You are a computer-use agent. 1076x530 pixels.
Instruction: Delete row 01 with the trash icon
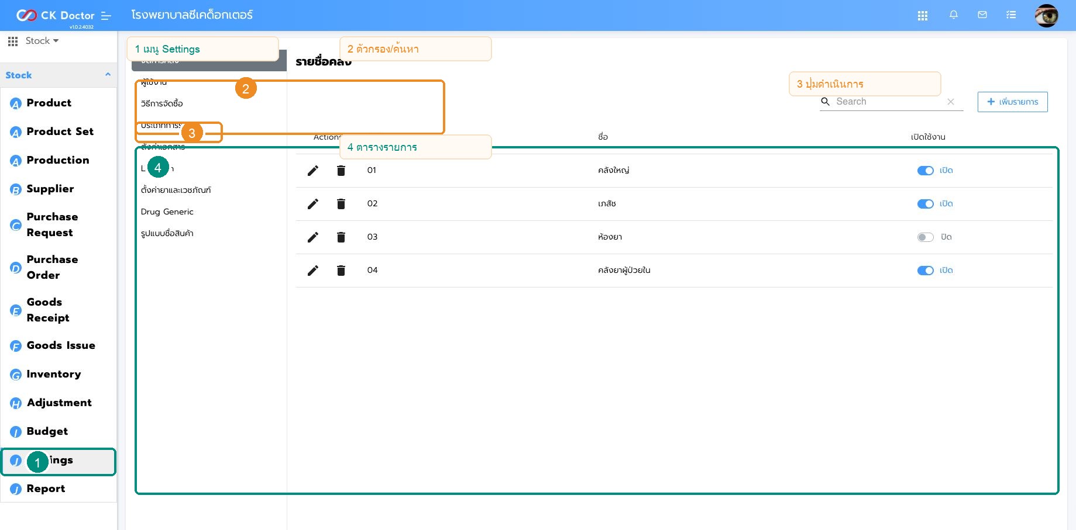click(341, 171)
